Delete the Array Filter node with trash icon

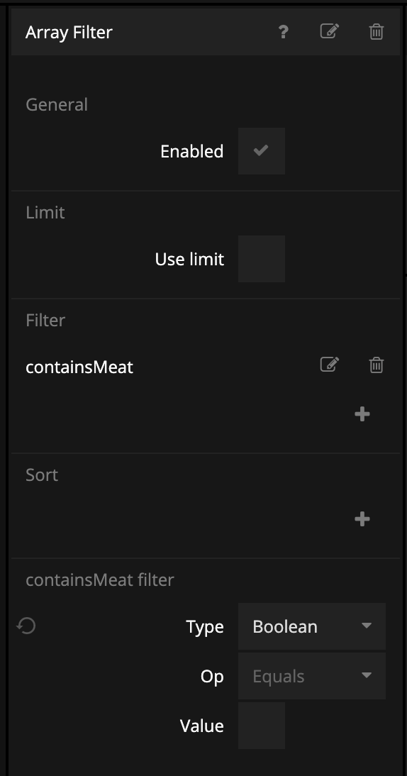click(x=377, y=32)
